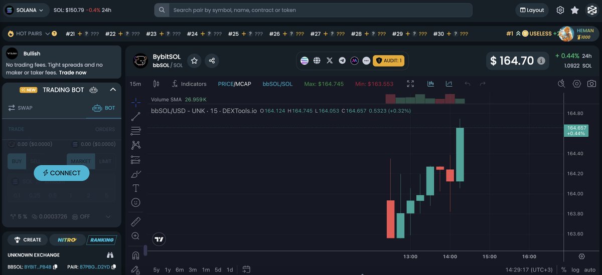Open the candlestick chart style selector
602x275 pixels.
[x=156, y=84]
